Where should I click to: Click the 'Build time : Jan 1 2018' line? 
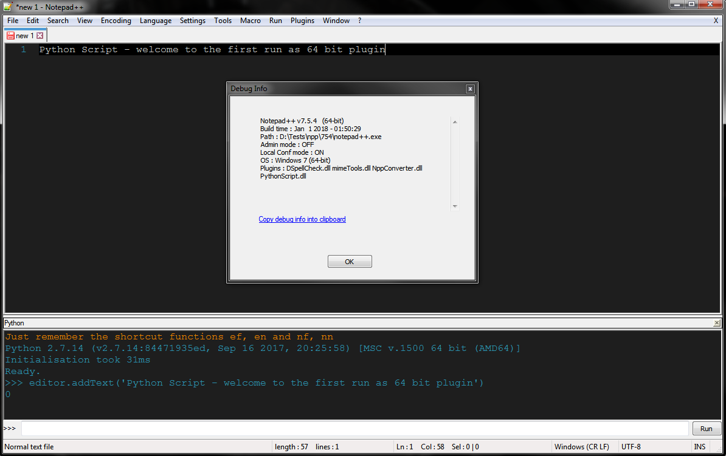tap(310, 129)
